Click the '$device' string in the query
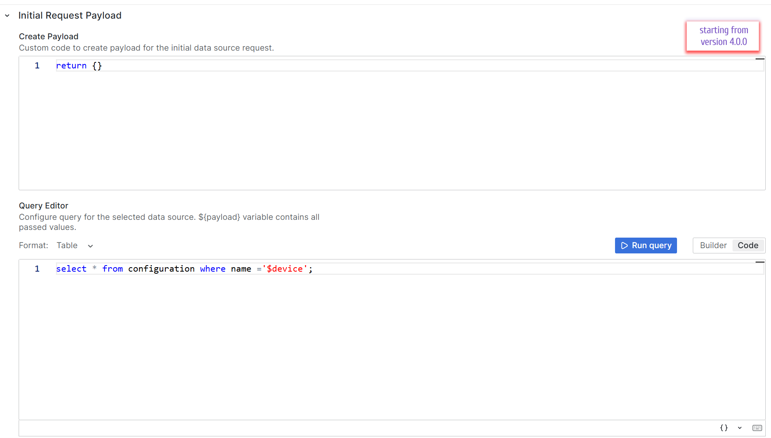This screenshot has width=771, height=438. click(286, 268)
